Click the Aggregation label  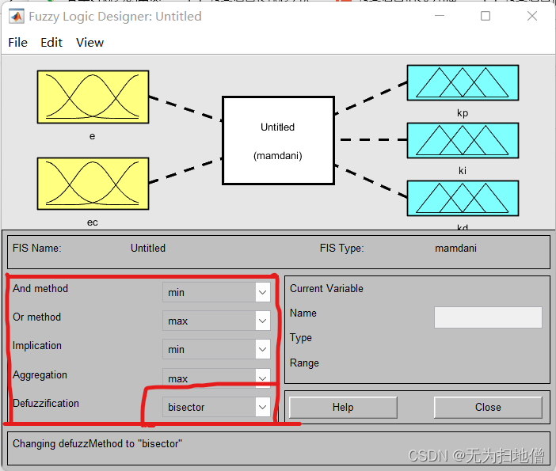click(x=40, y=375)
